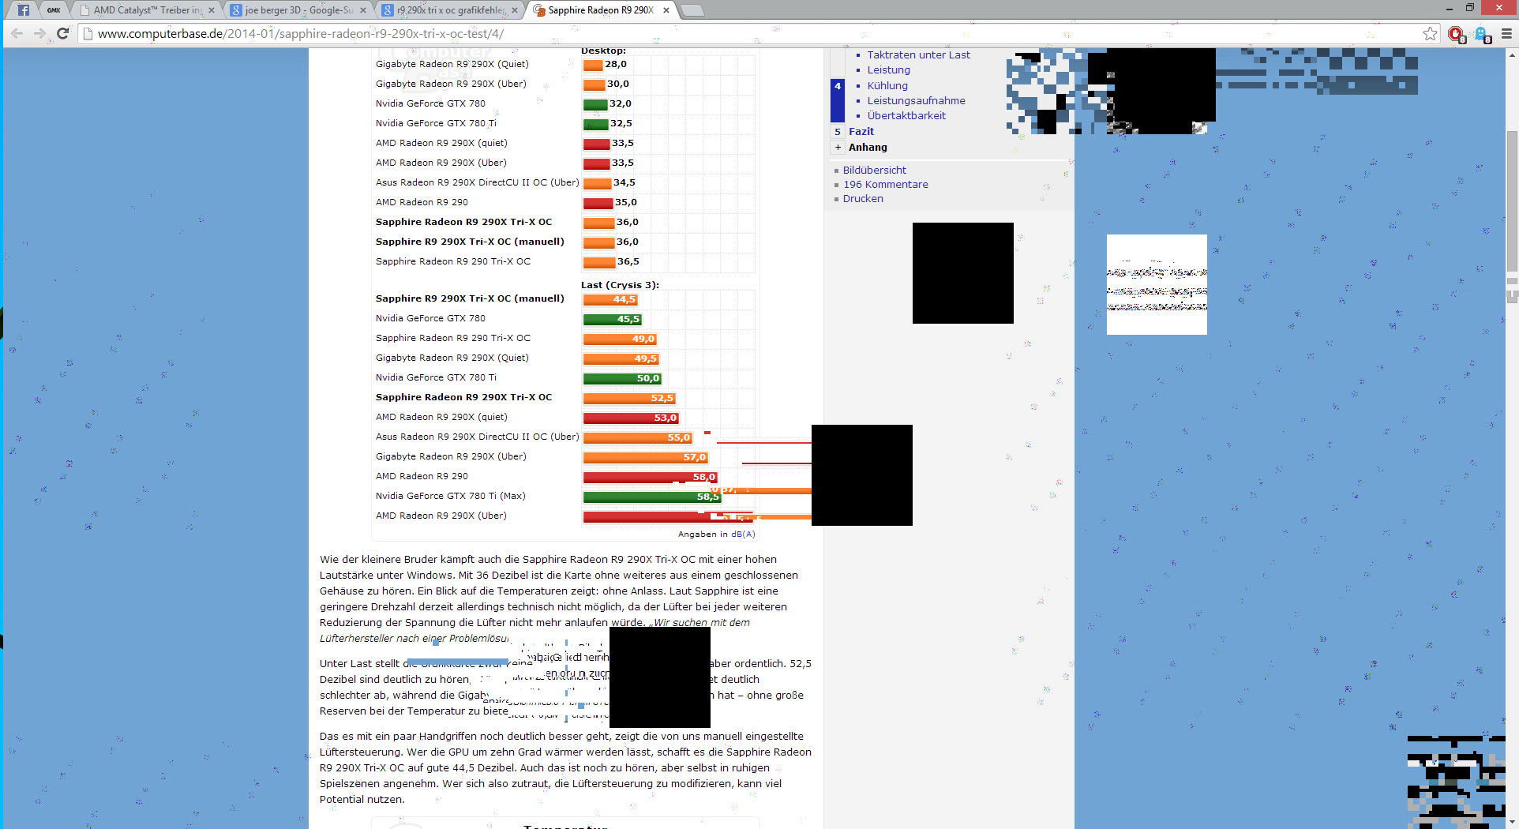
Task: Click 'Asus Radeon R9 290X DirectCU II OC (Uber)' Desktop label
Action: click(x=477, y=182)
